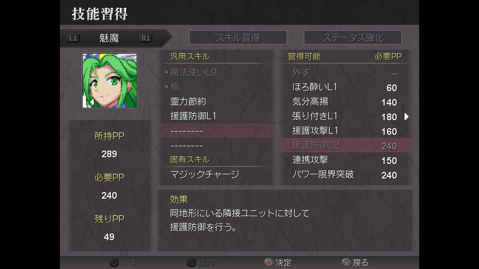Select ほろ酔いL1 in the learnable list

(x=346, y=87)
